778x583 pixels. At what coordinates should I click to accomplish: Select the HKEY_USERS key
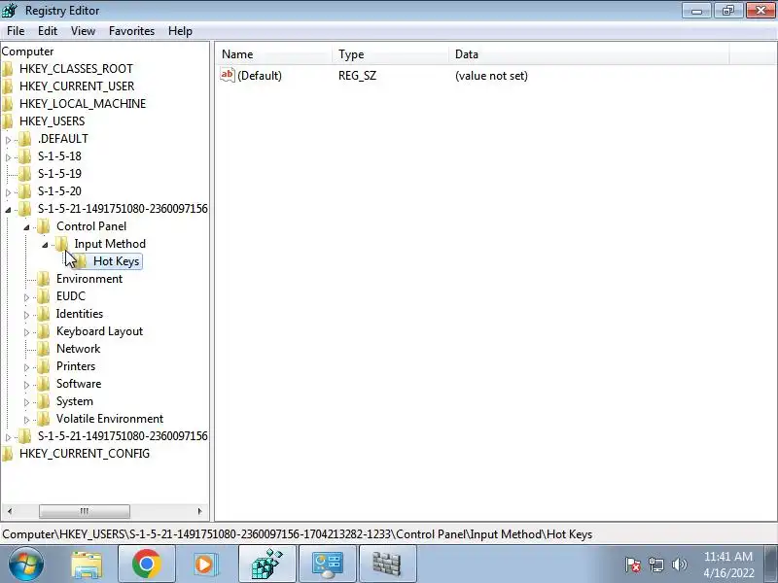pyautogui.click(x=53, y=120)
